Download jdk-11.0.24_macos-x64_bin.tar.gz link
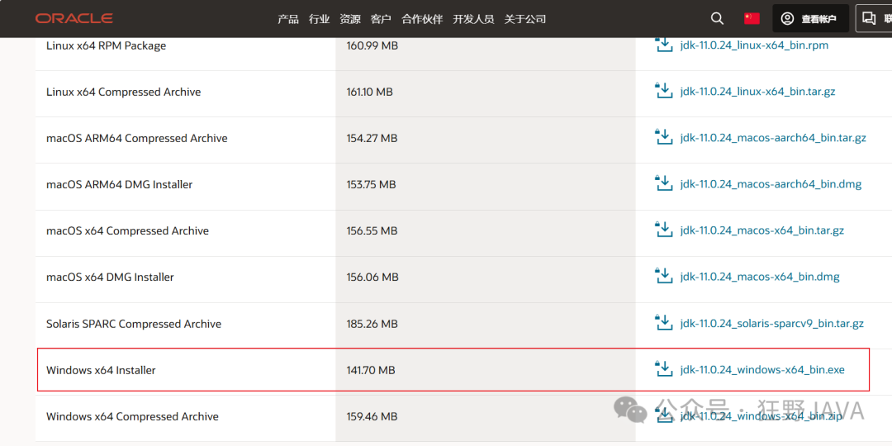This screenshot has width=892, height=446. tap(762, 230)
